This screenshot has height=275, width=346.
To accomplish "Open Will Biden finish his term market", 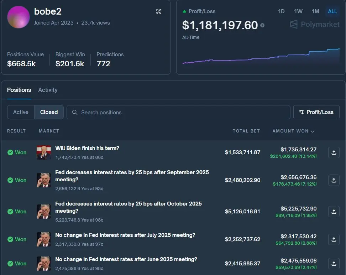I will point(87,148).
